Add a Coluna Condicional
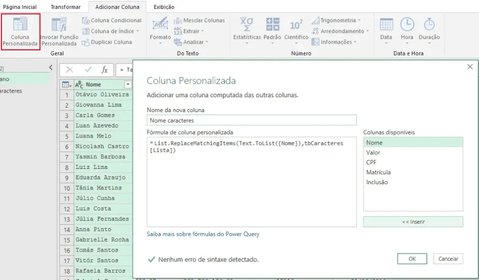The height and width of the screenshot is (280, 479). pos(112,20)
